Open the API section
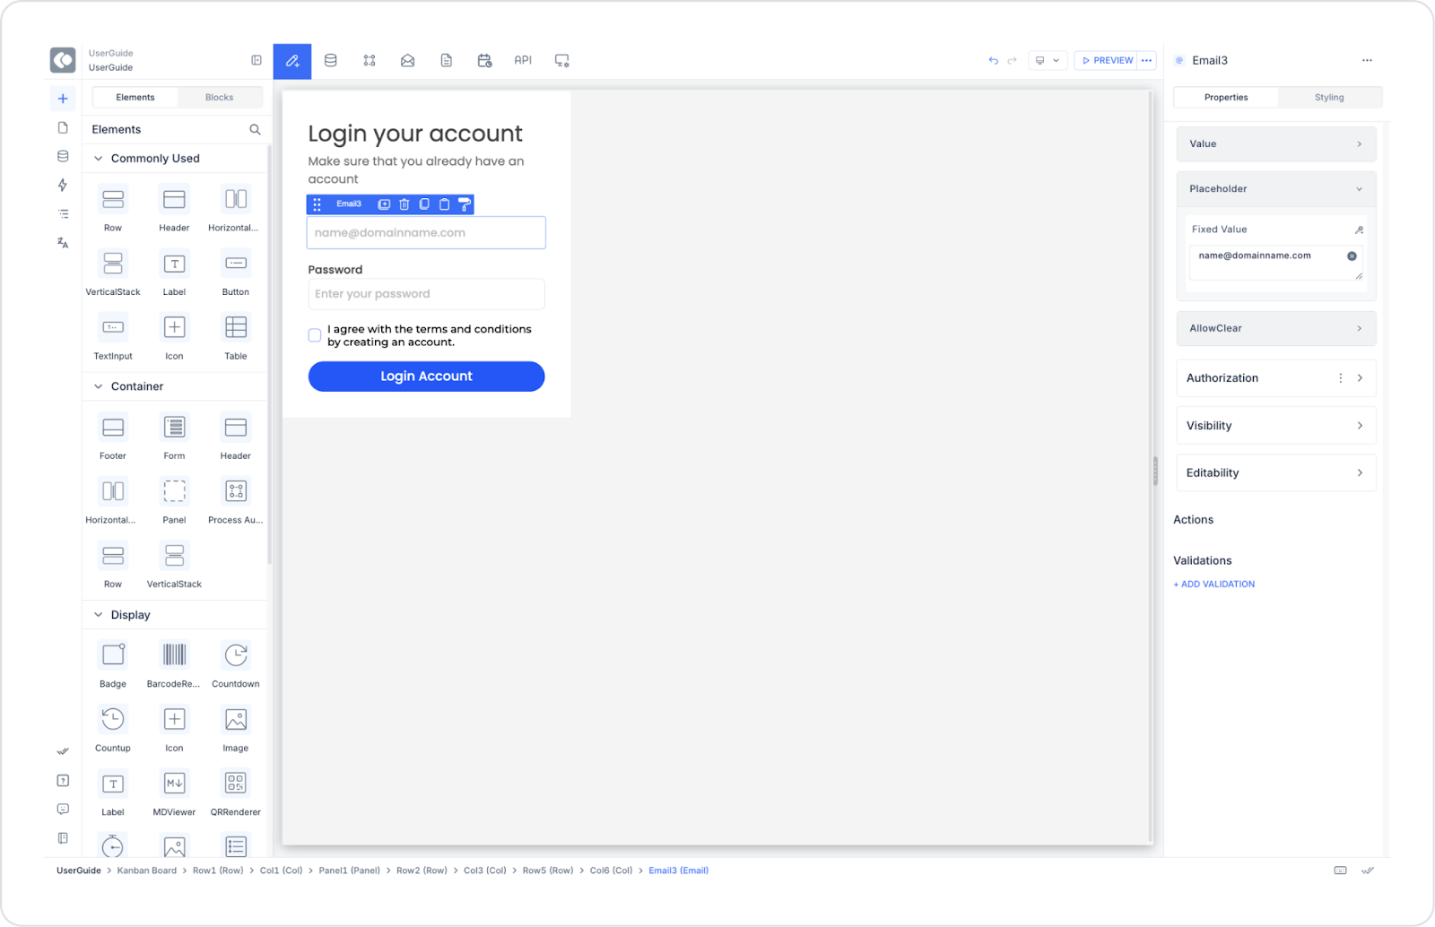The width and height of the screenshot is (1435, 927). [x=523, y=60]
